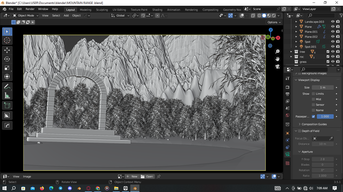
Task: Open the Camera data properties tab
Action: tap(288, 154)
